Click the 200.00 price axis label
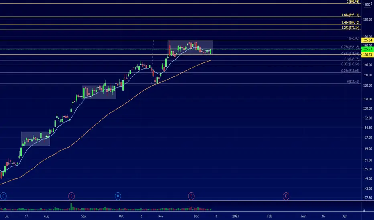Viewport: 374px width, 220px height. click(x=367, y=108)
